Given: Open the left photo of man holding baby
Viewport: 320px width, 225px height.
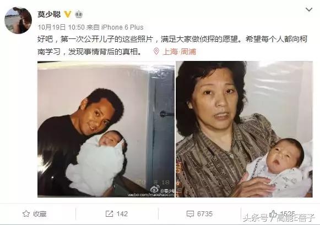Looking at the screenshot, I should point(106,129).
